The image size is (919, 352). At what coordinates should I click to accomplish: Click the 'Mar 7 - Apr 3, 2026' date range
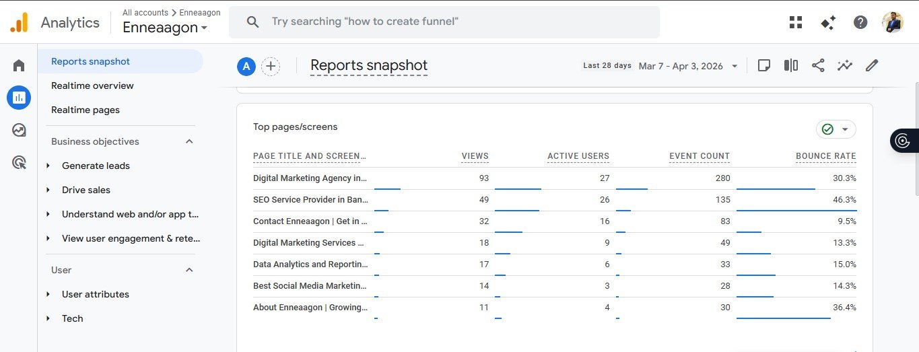click(681, 66)
